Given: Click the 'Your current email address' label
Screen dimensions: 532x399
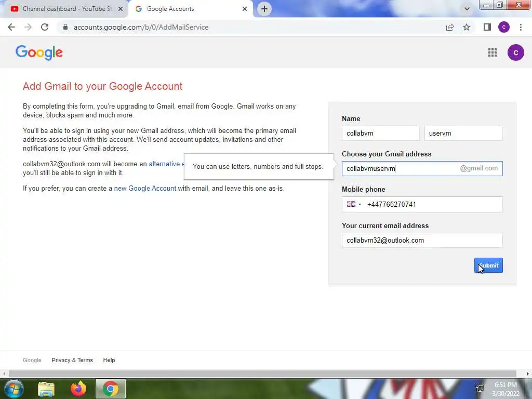Looking at the screenshot, I should [x=385, y=225].
